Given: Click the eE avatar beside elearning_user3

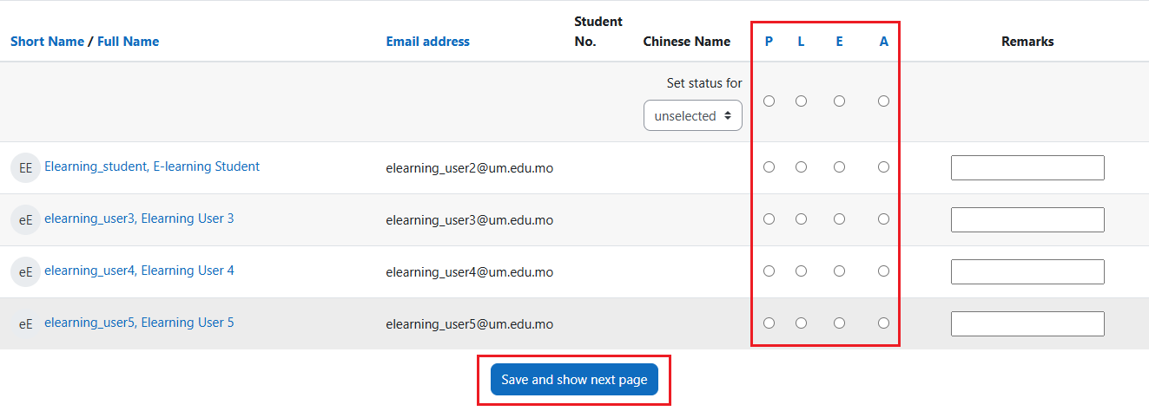Looking at the screenshot, I should pos(25,219).
